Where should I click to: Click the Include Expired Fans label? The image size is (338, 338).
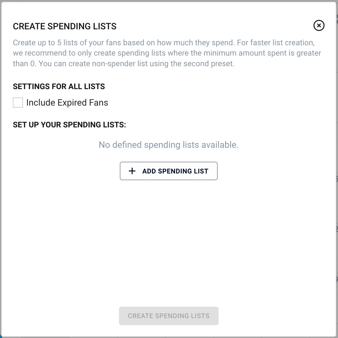coord(67,103)
